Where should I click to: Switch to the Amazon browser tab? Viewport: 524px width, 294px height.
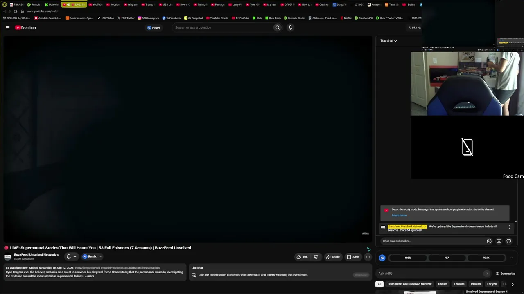(x=374, y=4)
